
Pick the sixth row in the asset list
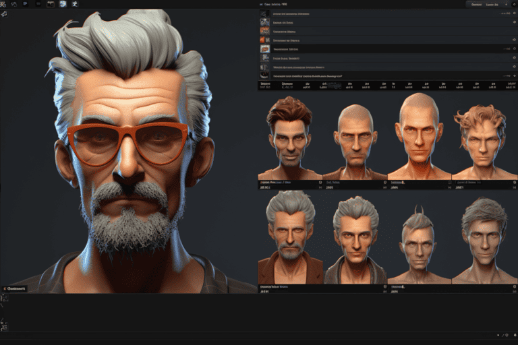coord(388,58)
